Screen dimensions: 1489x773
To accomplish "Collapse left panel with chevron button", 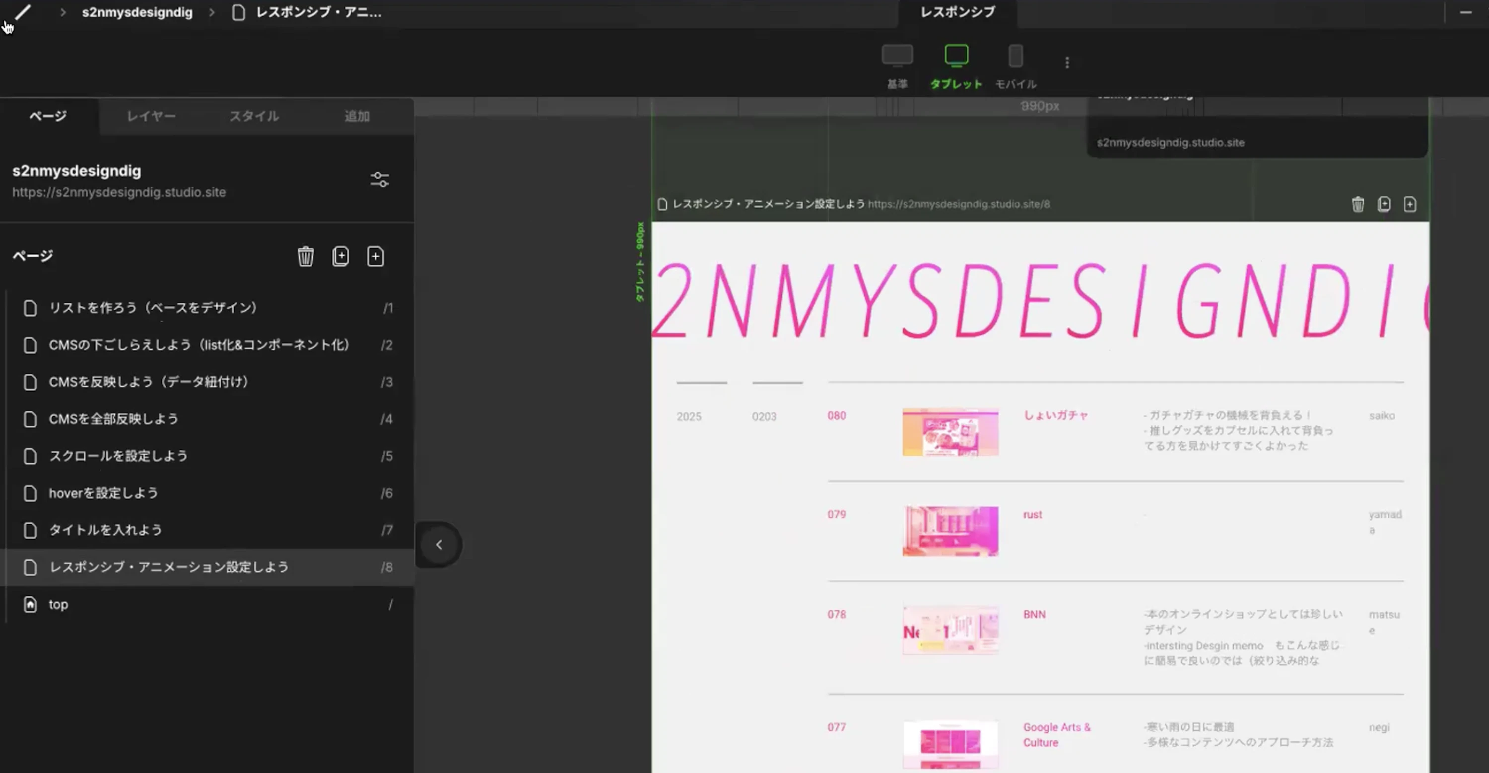I will [x=439, y=545].
